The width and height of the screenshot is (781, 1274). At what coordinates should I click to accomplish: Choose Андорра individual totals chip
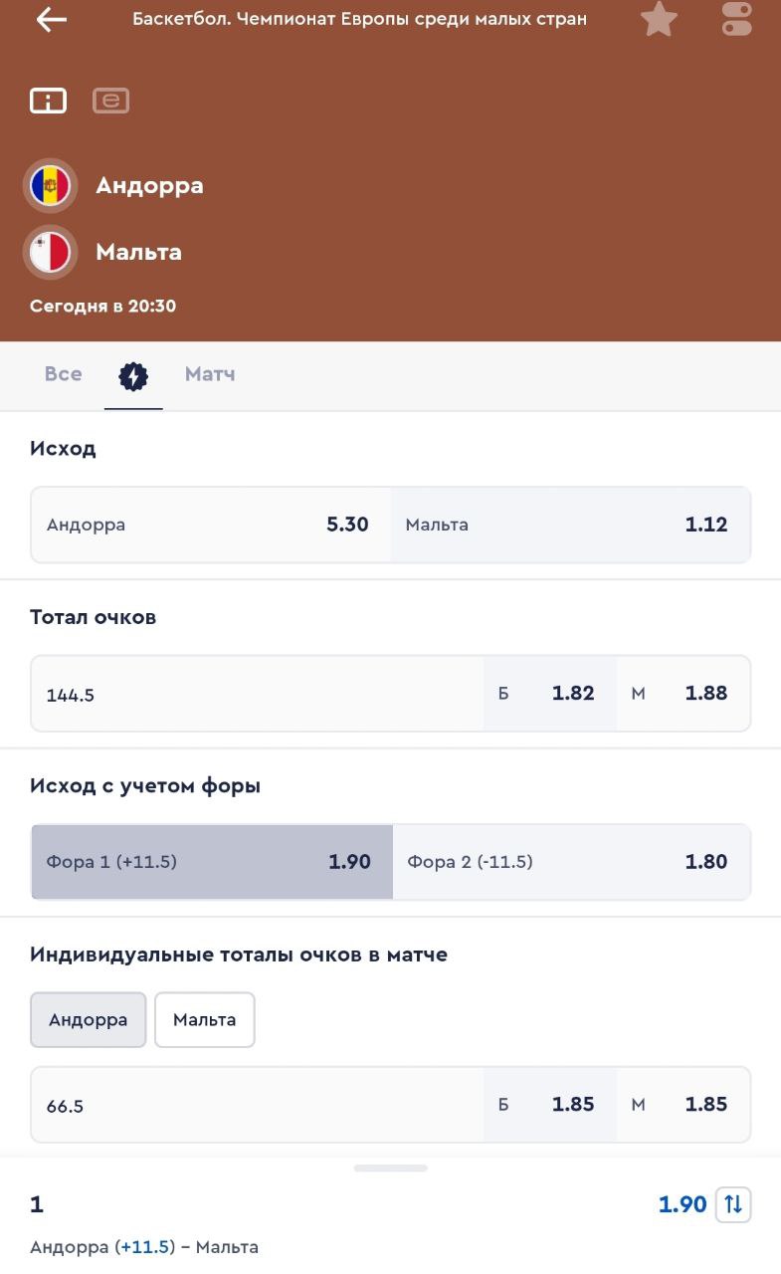coord(89,1019)
